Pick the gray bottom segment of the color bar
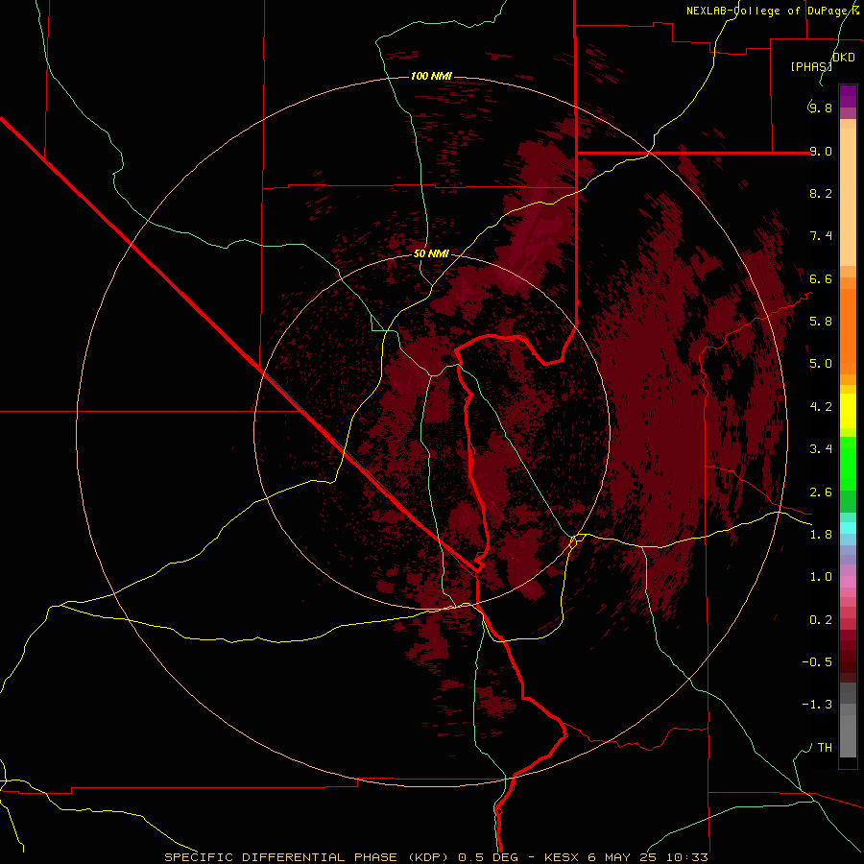864x864 pixels. click(x=848, y=736)
